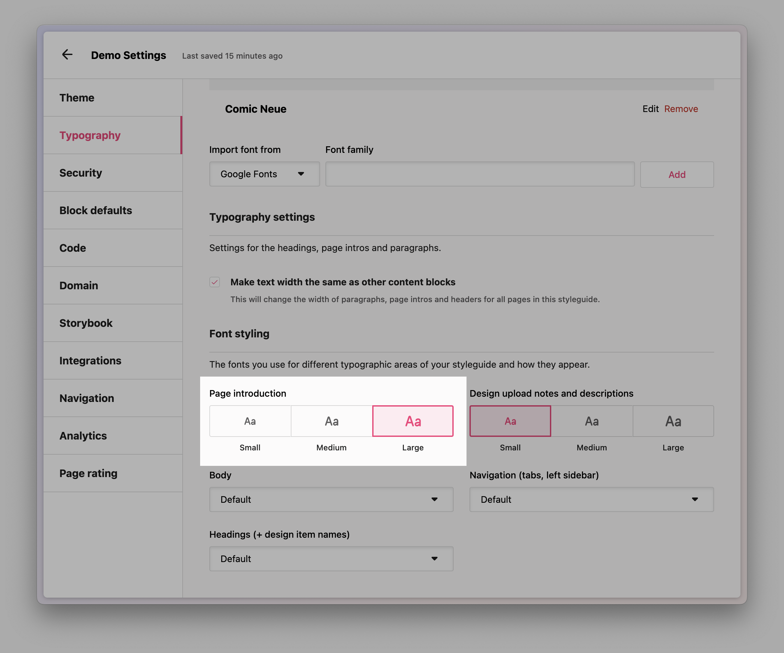Image resolution: width=784 pixels, height=653 pixels.
Task: Click inside the Font family input field
Action: click(480, 174)
